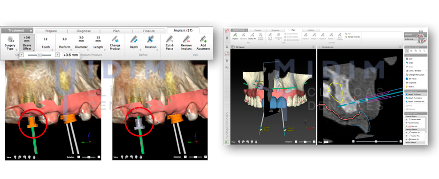Click Manage Favorites in NobelClinician ribbon
Image resolution: width=439 pixels, height=179 pixels.
[x=353, y=37]
